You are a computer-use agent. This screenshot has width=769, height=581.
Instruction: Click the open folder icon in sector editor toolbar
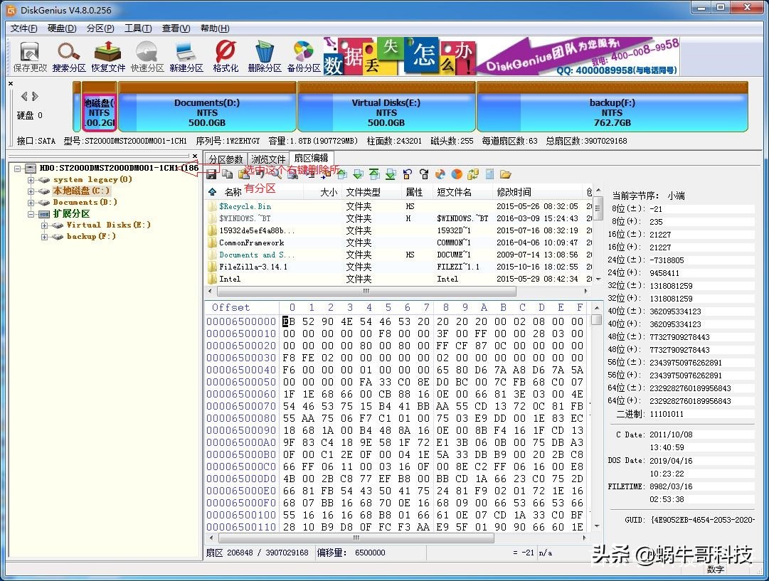click(x=504, y=174)
